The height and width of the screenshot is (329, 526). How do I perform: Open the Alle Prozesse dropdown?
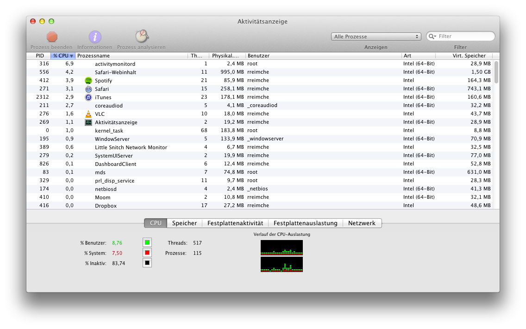click(x=376, y=37)
